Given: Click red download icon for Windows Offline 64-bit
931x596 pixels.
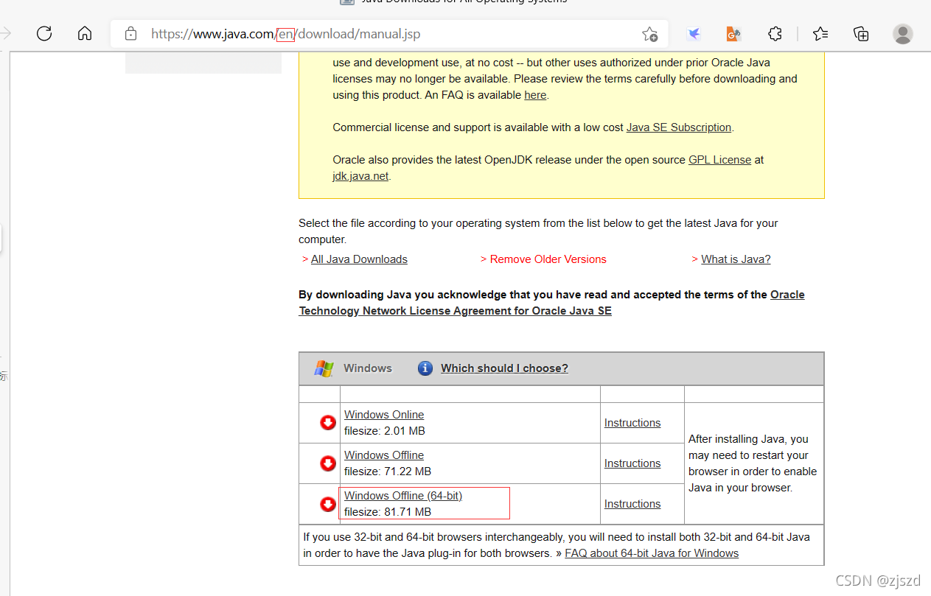Looking at the screenshot, I should tap(328, 504).
